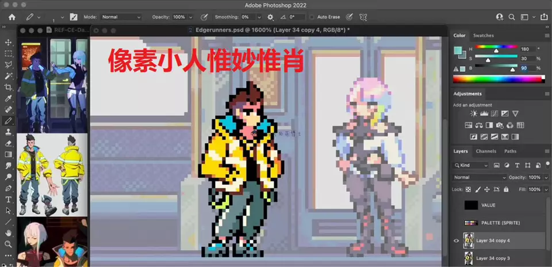The width and height of the screenshot is (552, 267).
Task: Add a Color Balance adjustment
Action: pos(479,125)
